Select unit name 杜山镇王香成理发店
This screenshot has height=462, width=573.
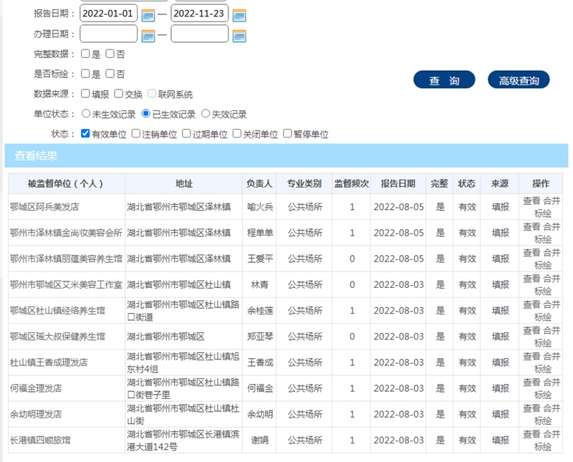tap(49, 362)
